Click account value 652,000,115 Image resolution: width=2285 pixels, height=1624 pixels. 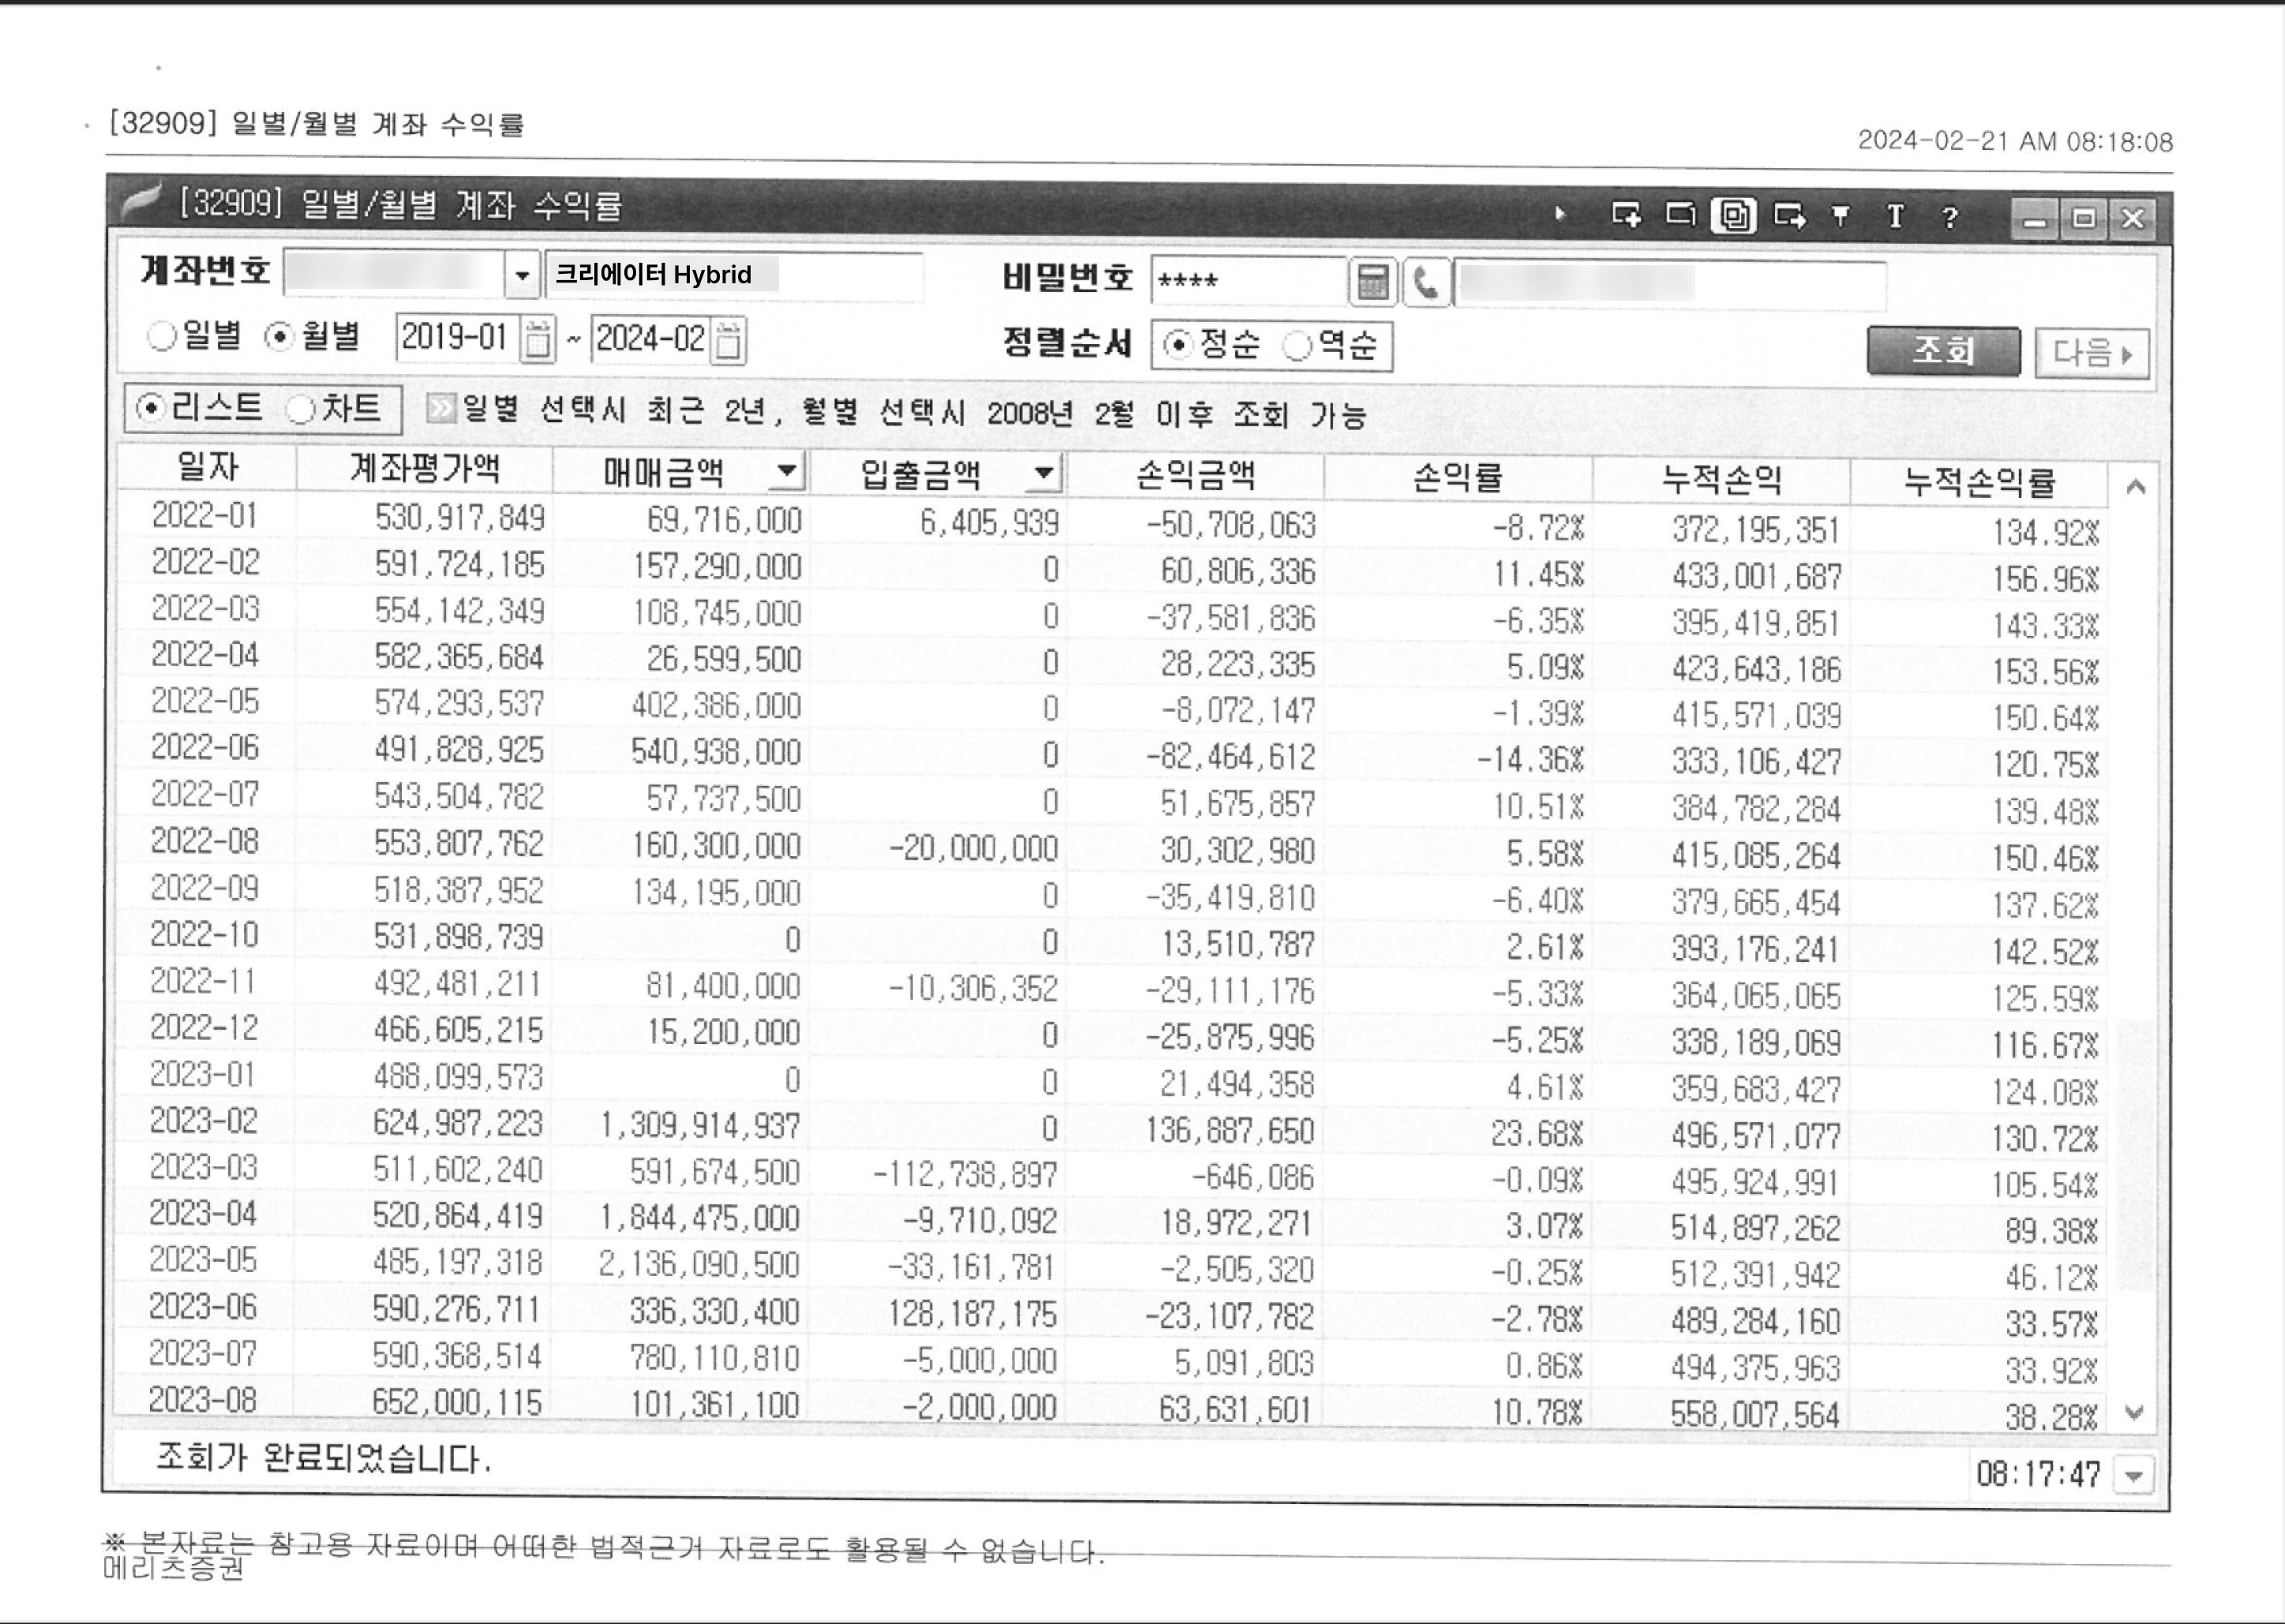[457, 1402]
